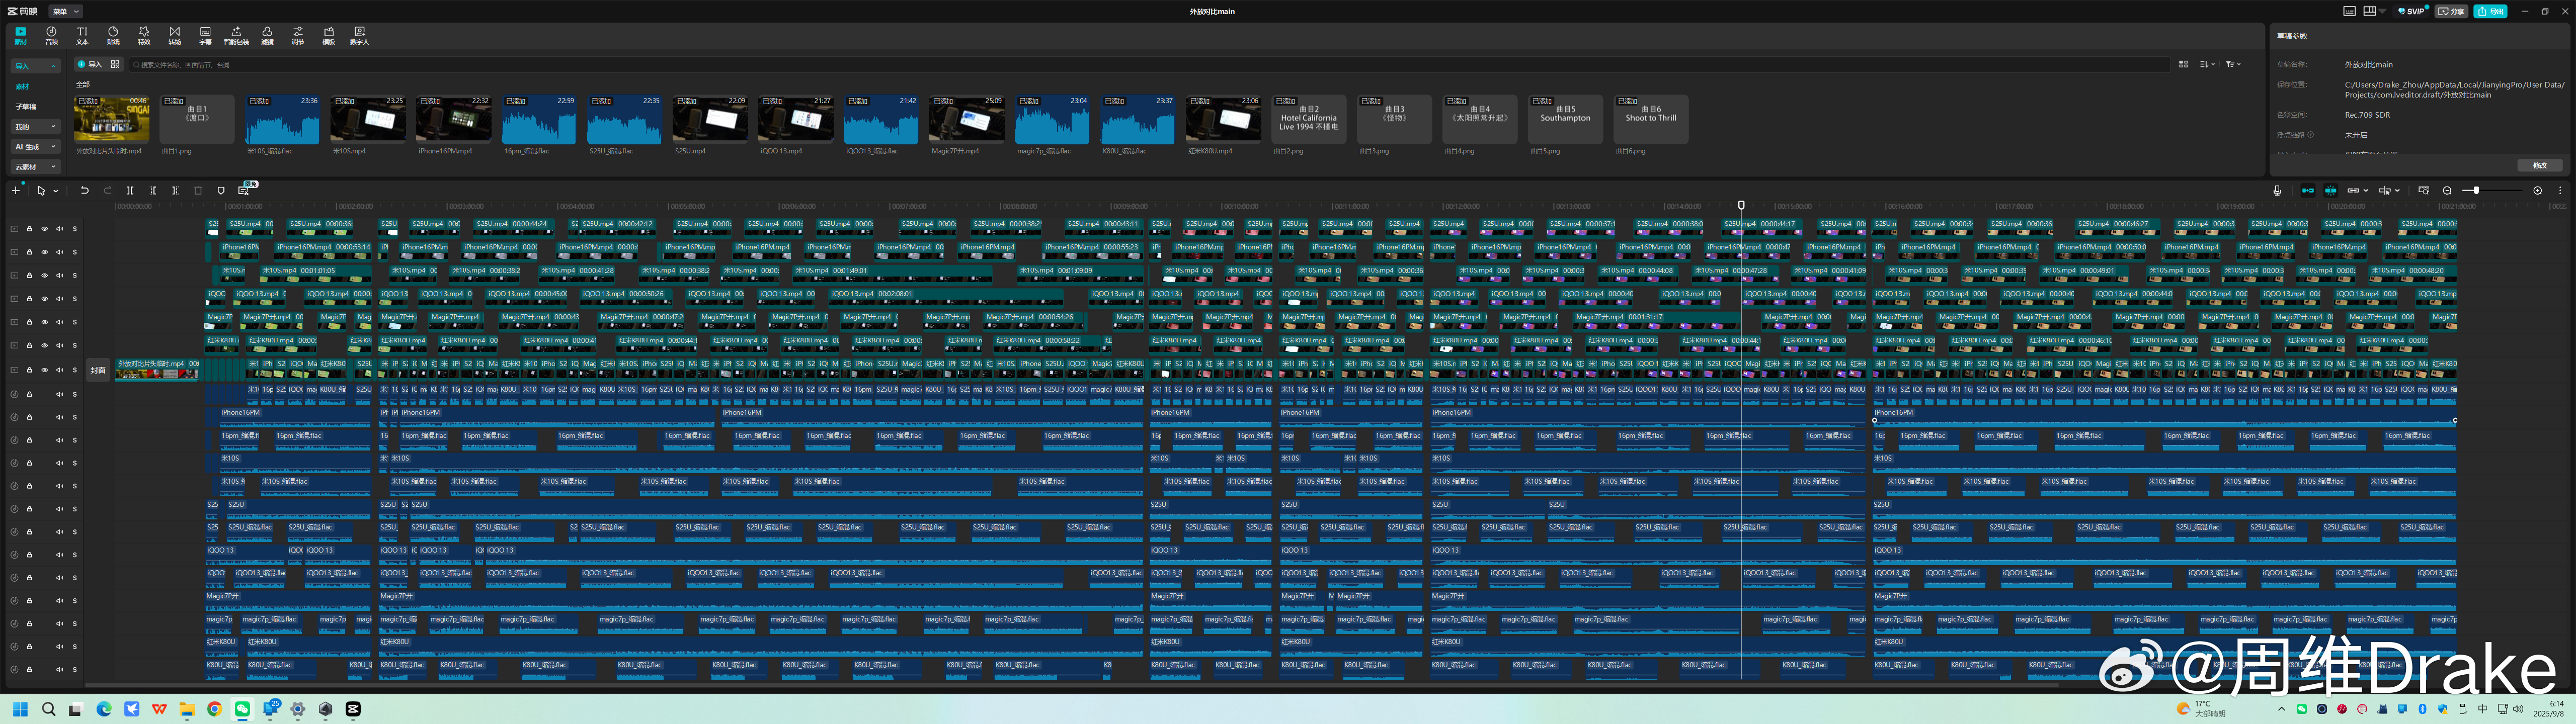
Task: Click the timeline zoom-out magnifier
Action: pyautogui.click(x=2447, y=190)
